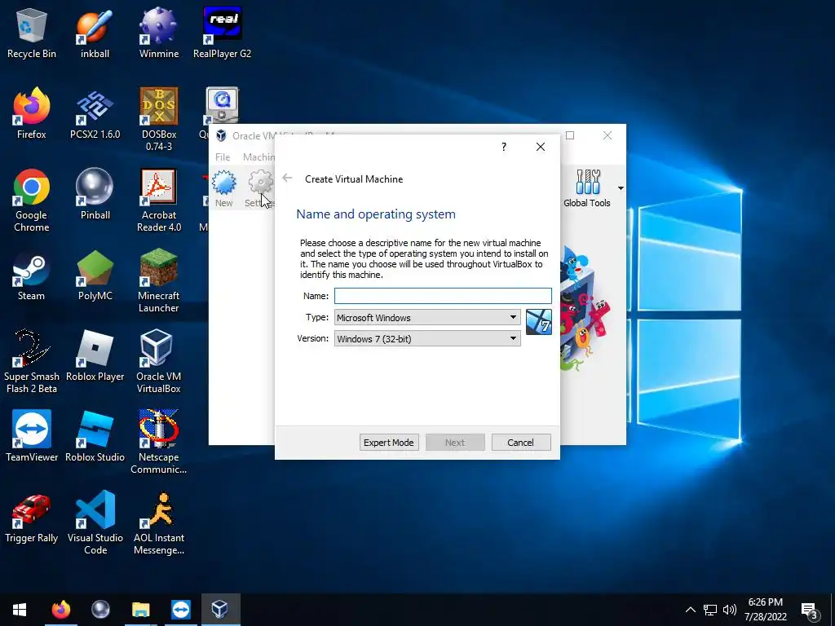Maximize the Oracle VM VirtualBox Manager window
The height and width of the screenshot is (626, 835).
point(570,136)
